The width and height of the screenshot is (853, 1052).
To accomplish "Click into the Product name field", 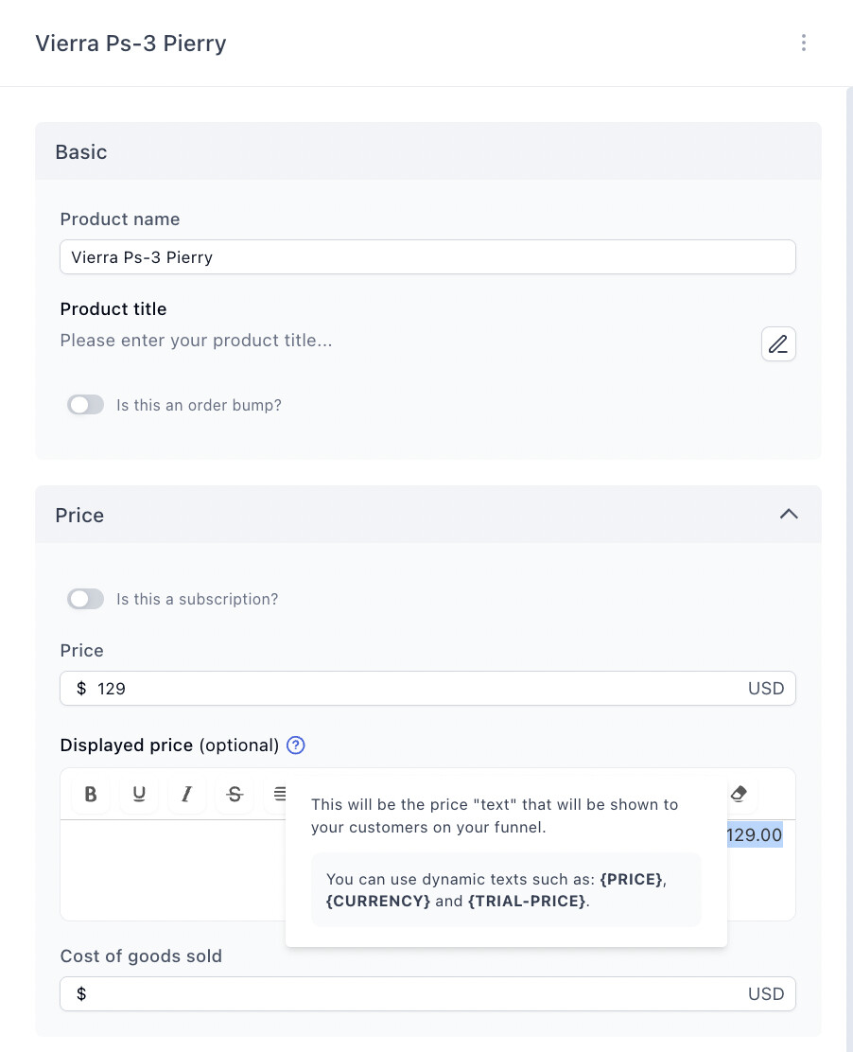I will pos(427,257).
